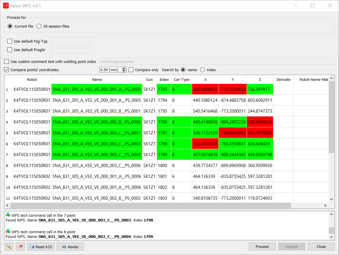
Task: Click the Derivate column header
Action: (x=283, y=79)
